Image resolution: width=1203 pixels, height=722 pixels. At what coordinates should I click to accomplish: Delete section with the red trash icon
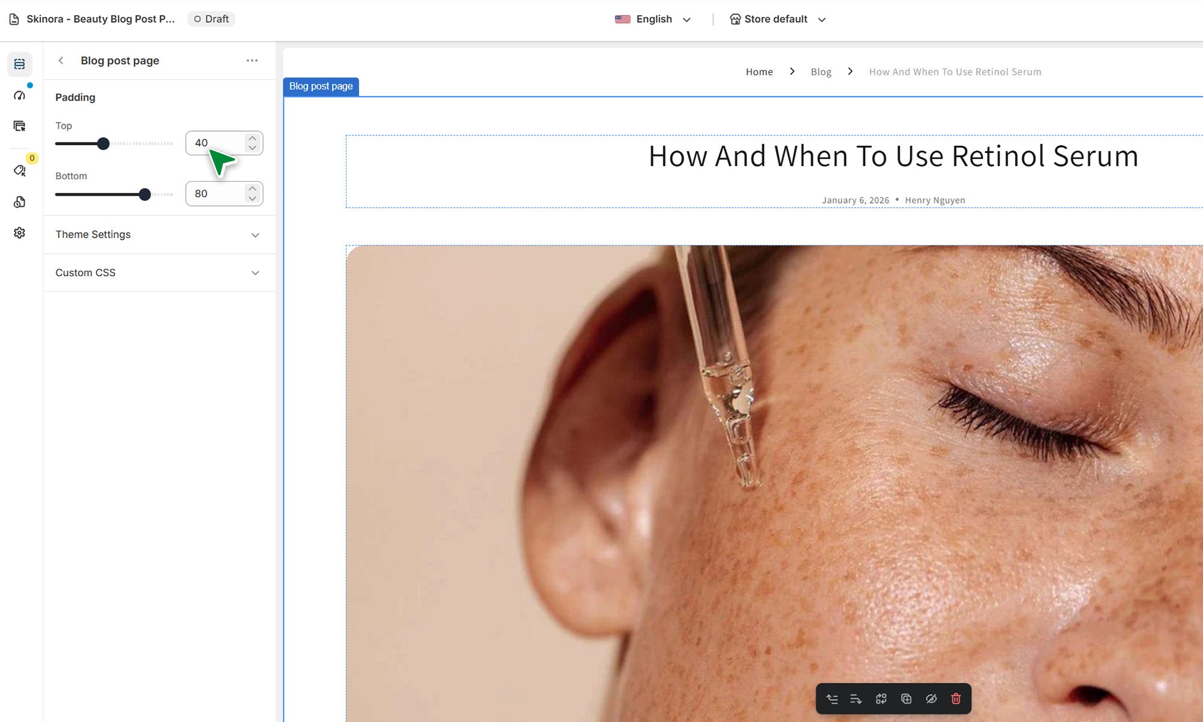pos(956,699)
